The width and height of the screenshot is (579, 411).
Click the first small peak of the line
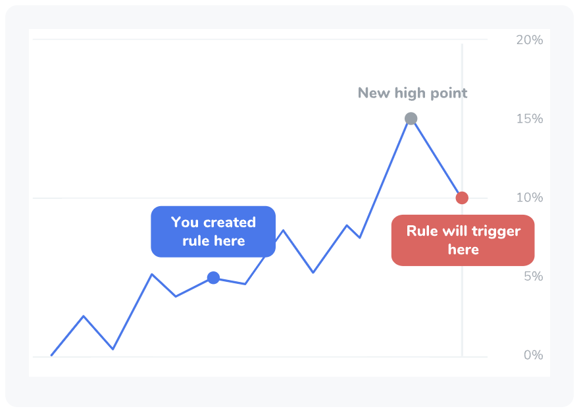coord(84,316)
